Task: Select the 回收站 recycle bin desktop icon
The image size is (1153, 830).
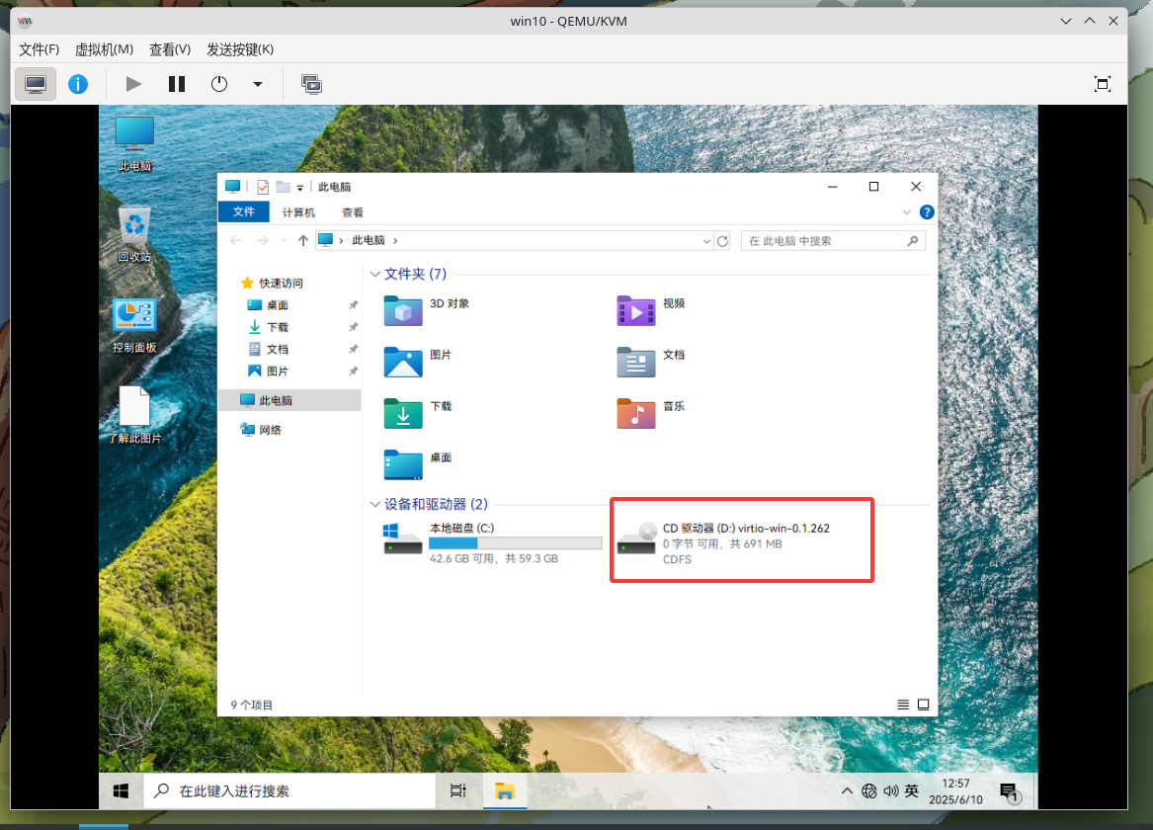Action: (x=134, y=234)
